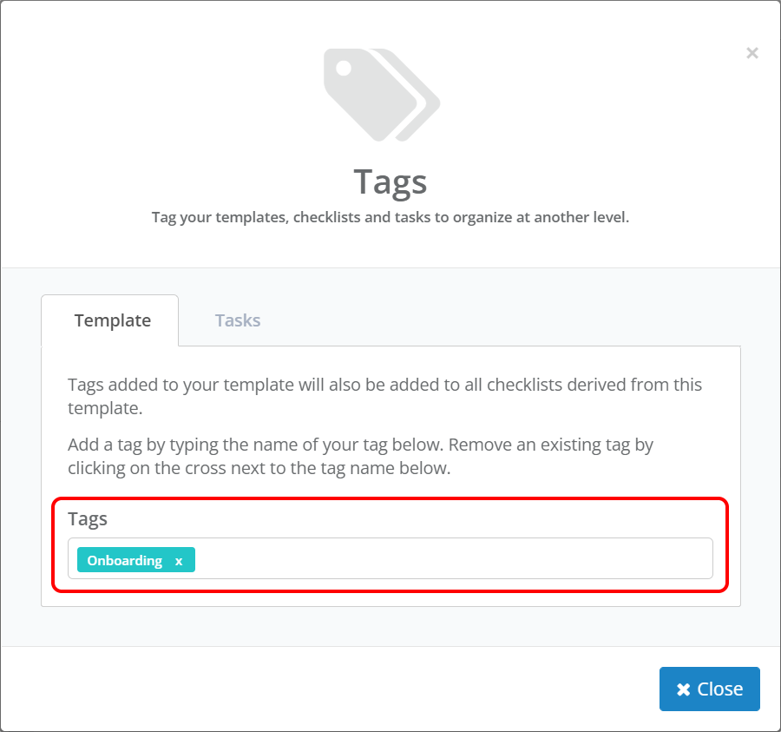The width and height of the screenshot is (781, 732).
Task: Click the cross icon inside the Close button
Action: click(x=684, y=689)
